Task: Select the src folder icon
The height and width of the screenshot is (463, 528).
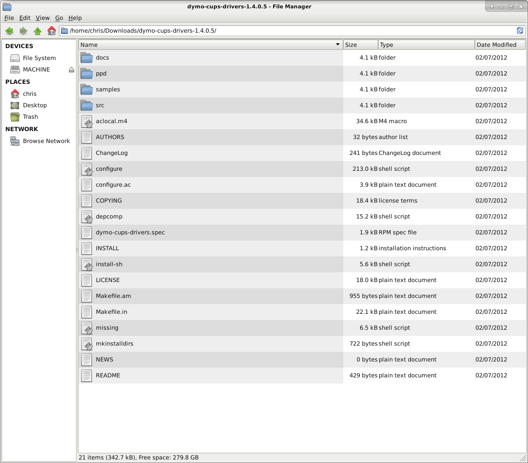Action: [87, 105]
